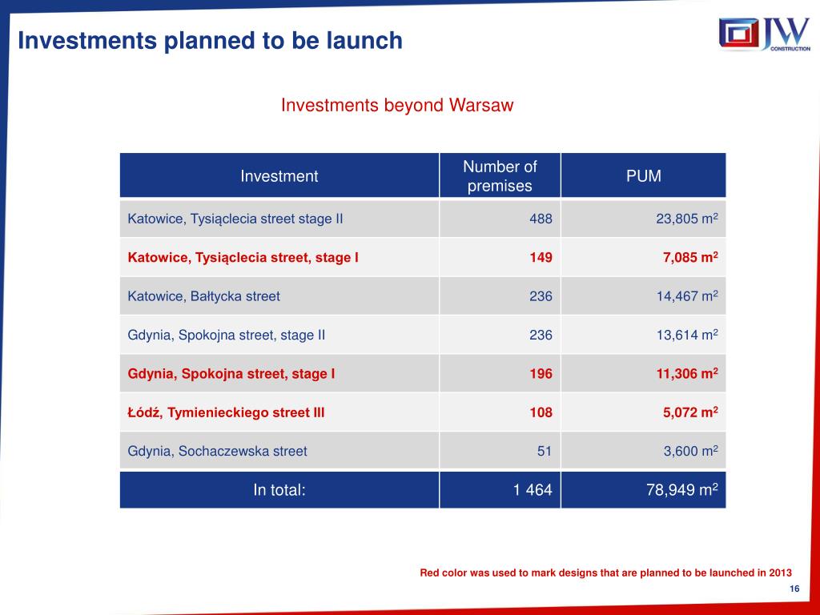Click the red PUM value 5,072 m²

pos(690,412)
